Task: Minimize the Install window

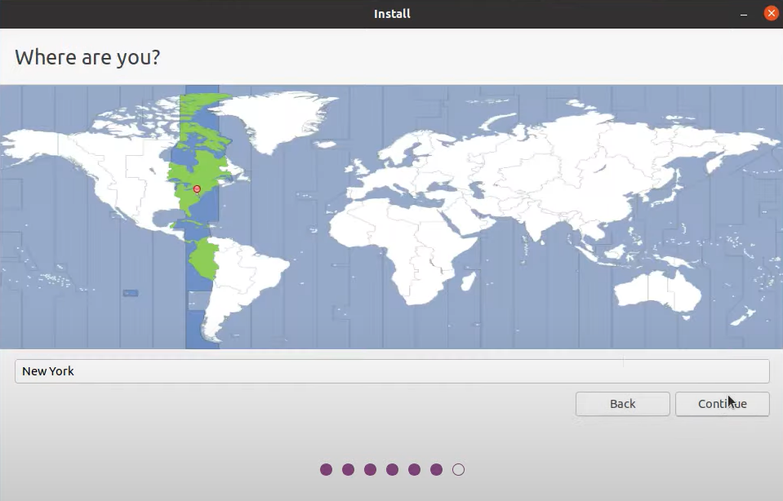Action: coord(744,14)
